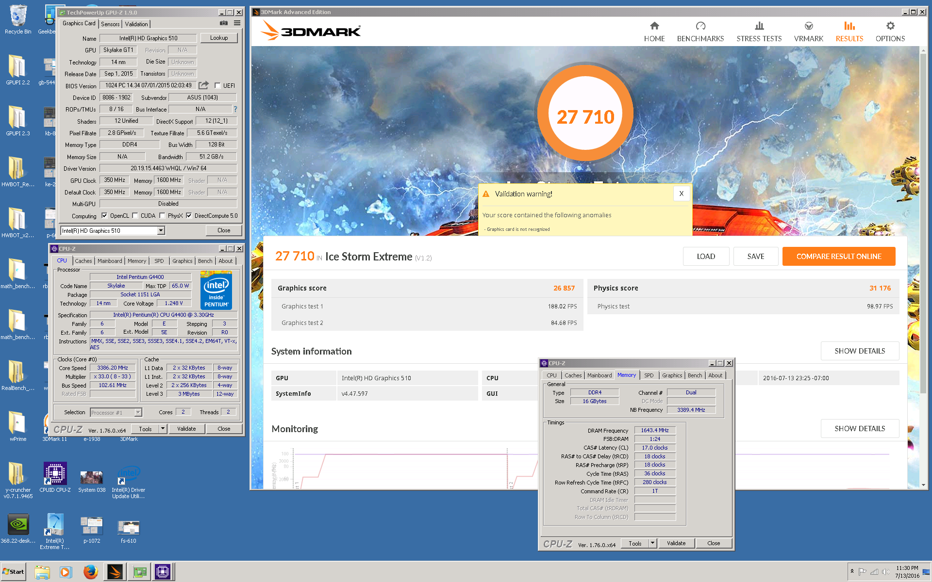Open p-1072 screenshot file on desktop
Screen dimensions: 932x582
pos(92,530)
